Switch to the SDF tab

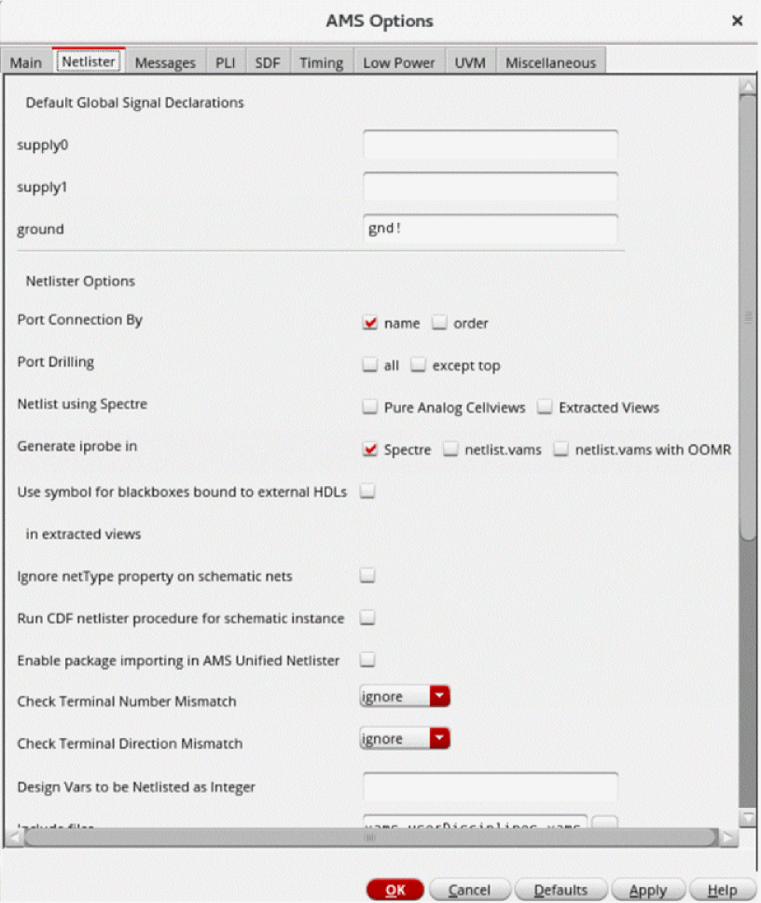click(268, 63)
